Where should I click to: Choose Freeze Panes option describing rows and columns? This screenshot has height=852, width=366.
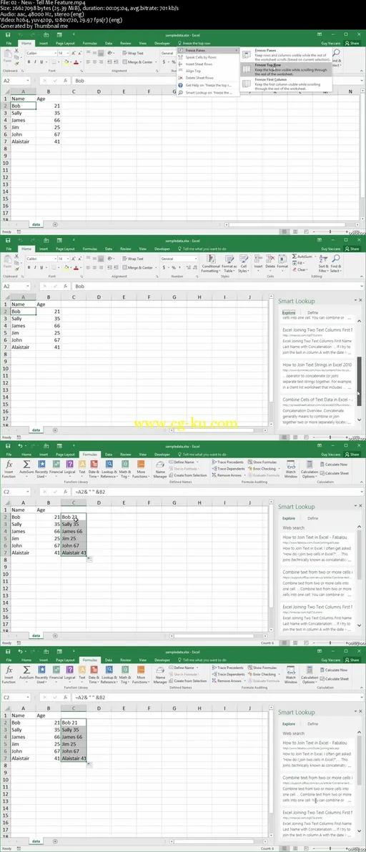(x=285, y=54)
